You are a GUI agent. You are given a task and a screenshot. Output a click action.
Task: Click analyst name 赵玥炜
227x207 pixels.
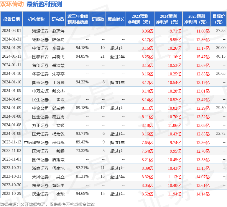pyautogui.click(x=58, y=31)
